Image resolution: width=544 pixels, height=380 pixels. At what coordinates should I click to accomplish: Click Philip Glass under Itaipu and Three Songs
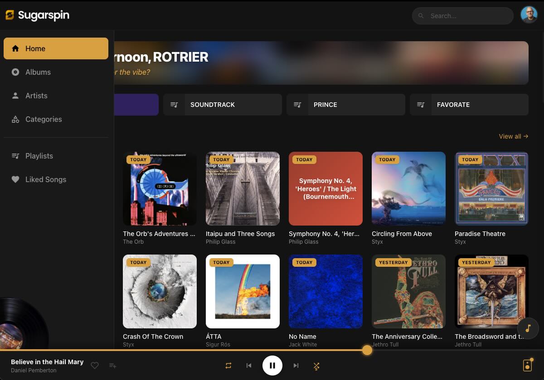pyautogui.click(x=220, y=242)
